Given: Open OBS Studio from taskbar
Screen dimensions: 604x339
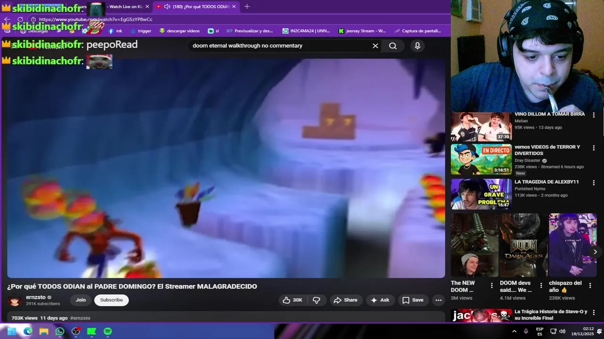Looking at the screenshot, I should (76, 331).
